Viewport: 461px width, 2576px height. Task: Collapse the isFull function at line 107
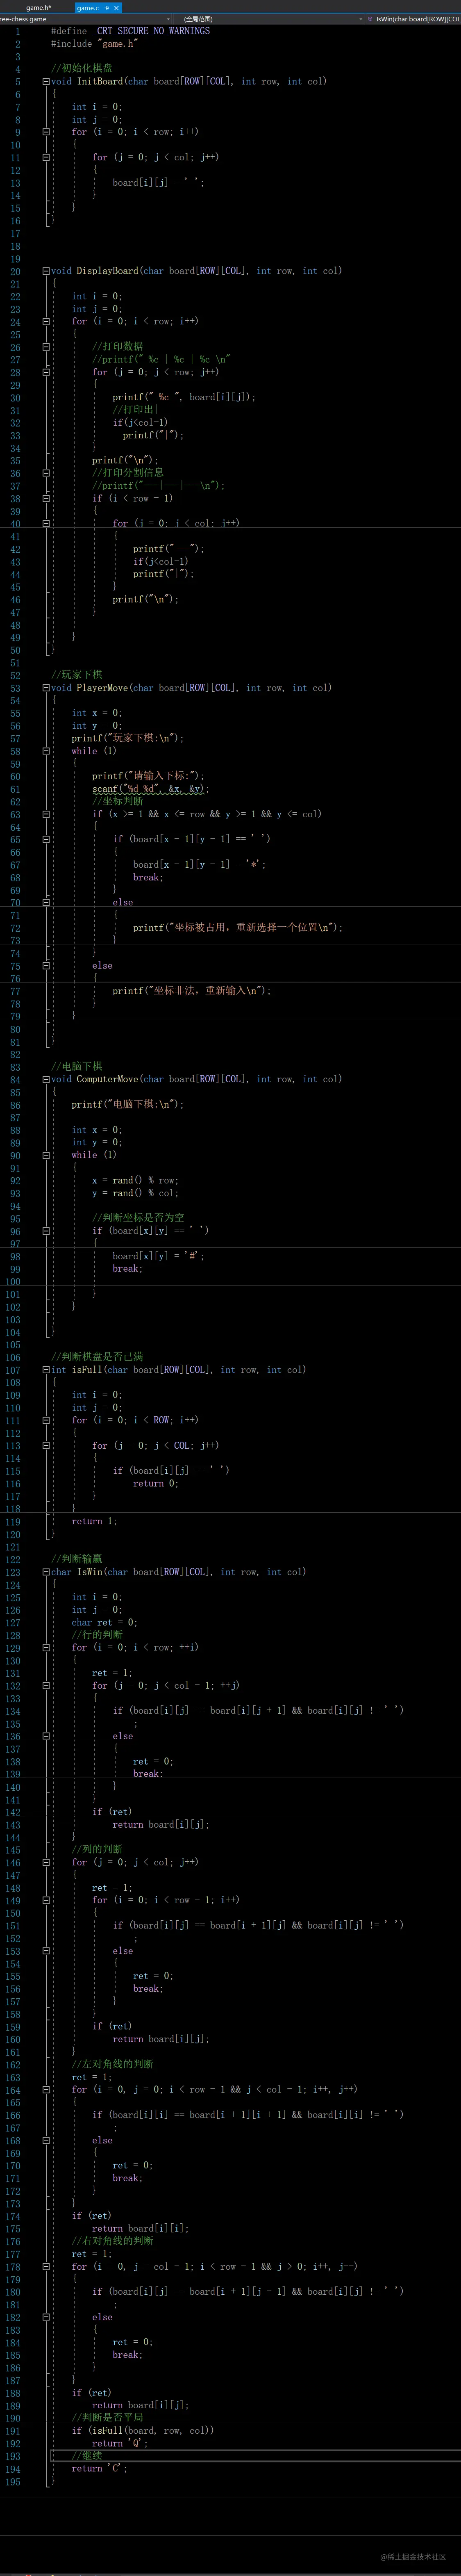46,1370
